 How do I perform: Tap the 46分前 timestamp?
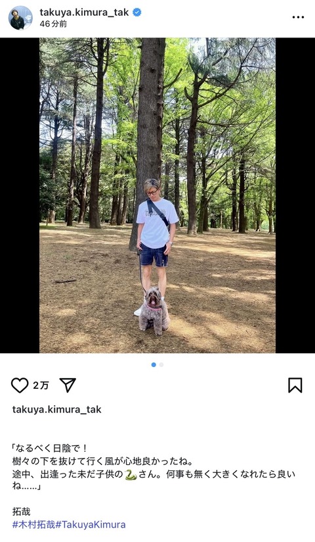point(53,24)
